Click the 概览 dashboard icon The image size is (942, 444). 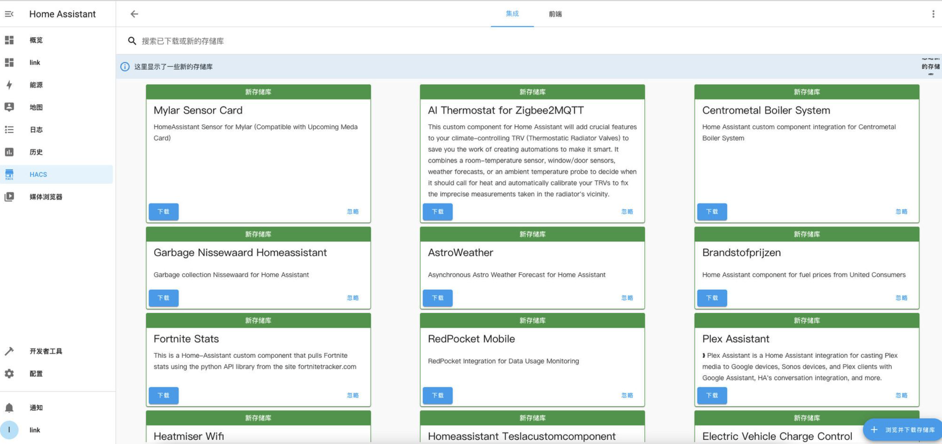click(x=9, y=40)
